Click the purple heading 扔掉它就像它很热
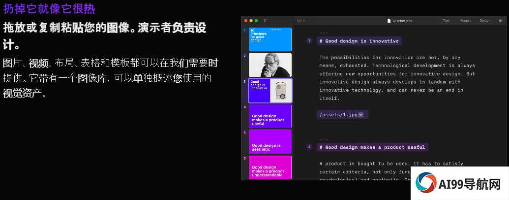Viewport: 509px width, 200px height. [x=49, y=9]
